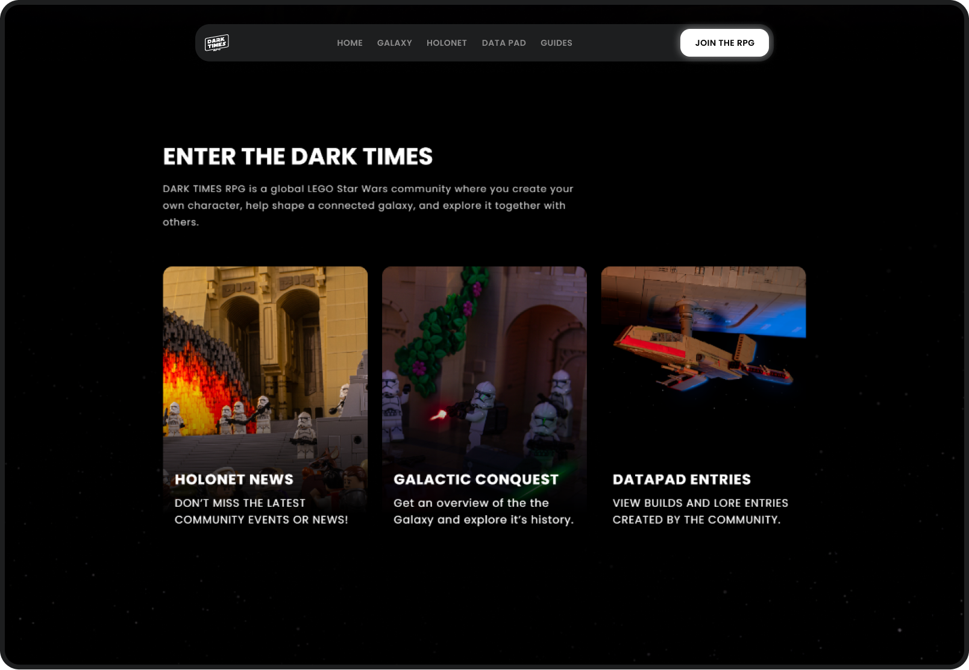Viewport: 969px width, 670px height.
Task: Navigate to the GUIDES section
Action: pos(556,43)
